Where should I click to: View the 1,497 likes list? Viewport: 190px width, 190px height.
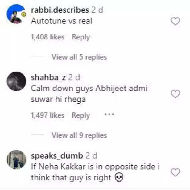tap(47, 115)
